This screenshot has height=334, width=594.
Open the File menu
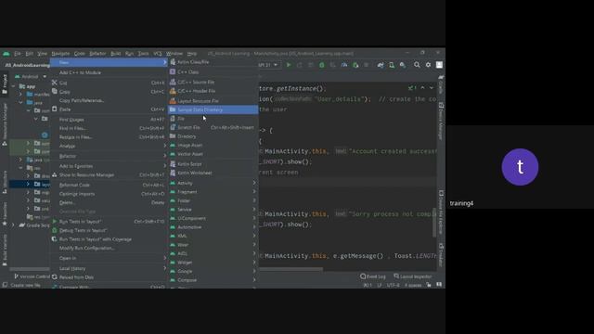click(18, 54)
